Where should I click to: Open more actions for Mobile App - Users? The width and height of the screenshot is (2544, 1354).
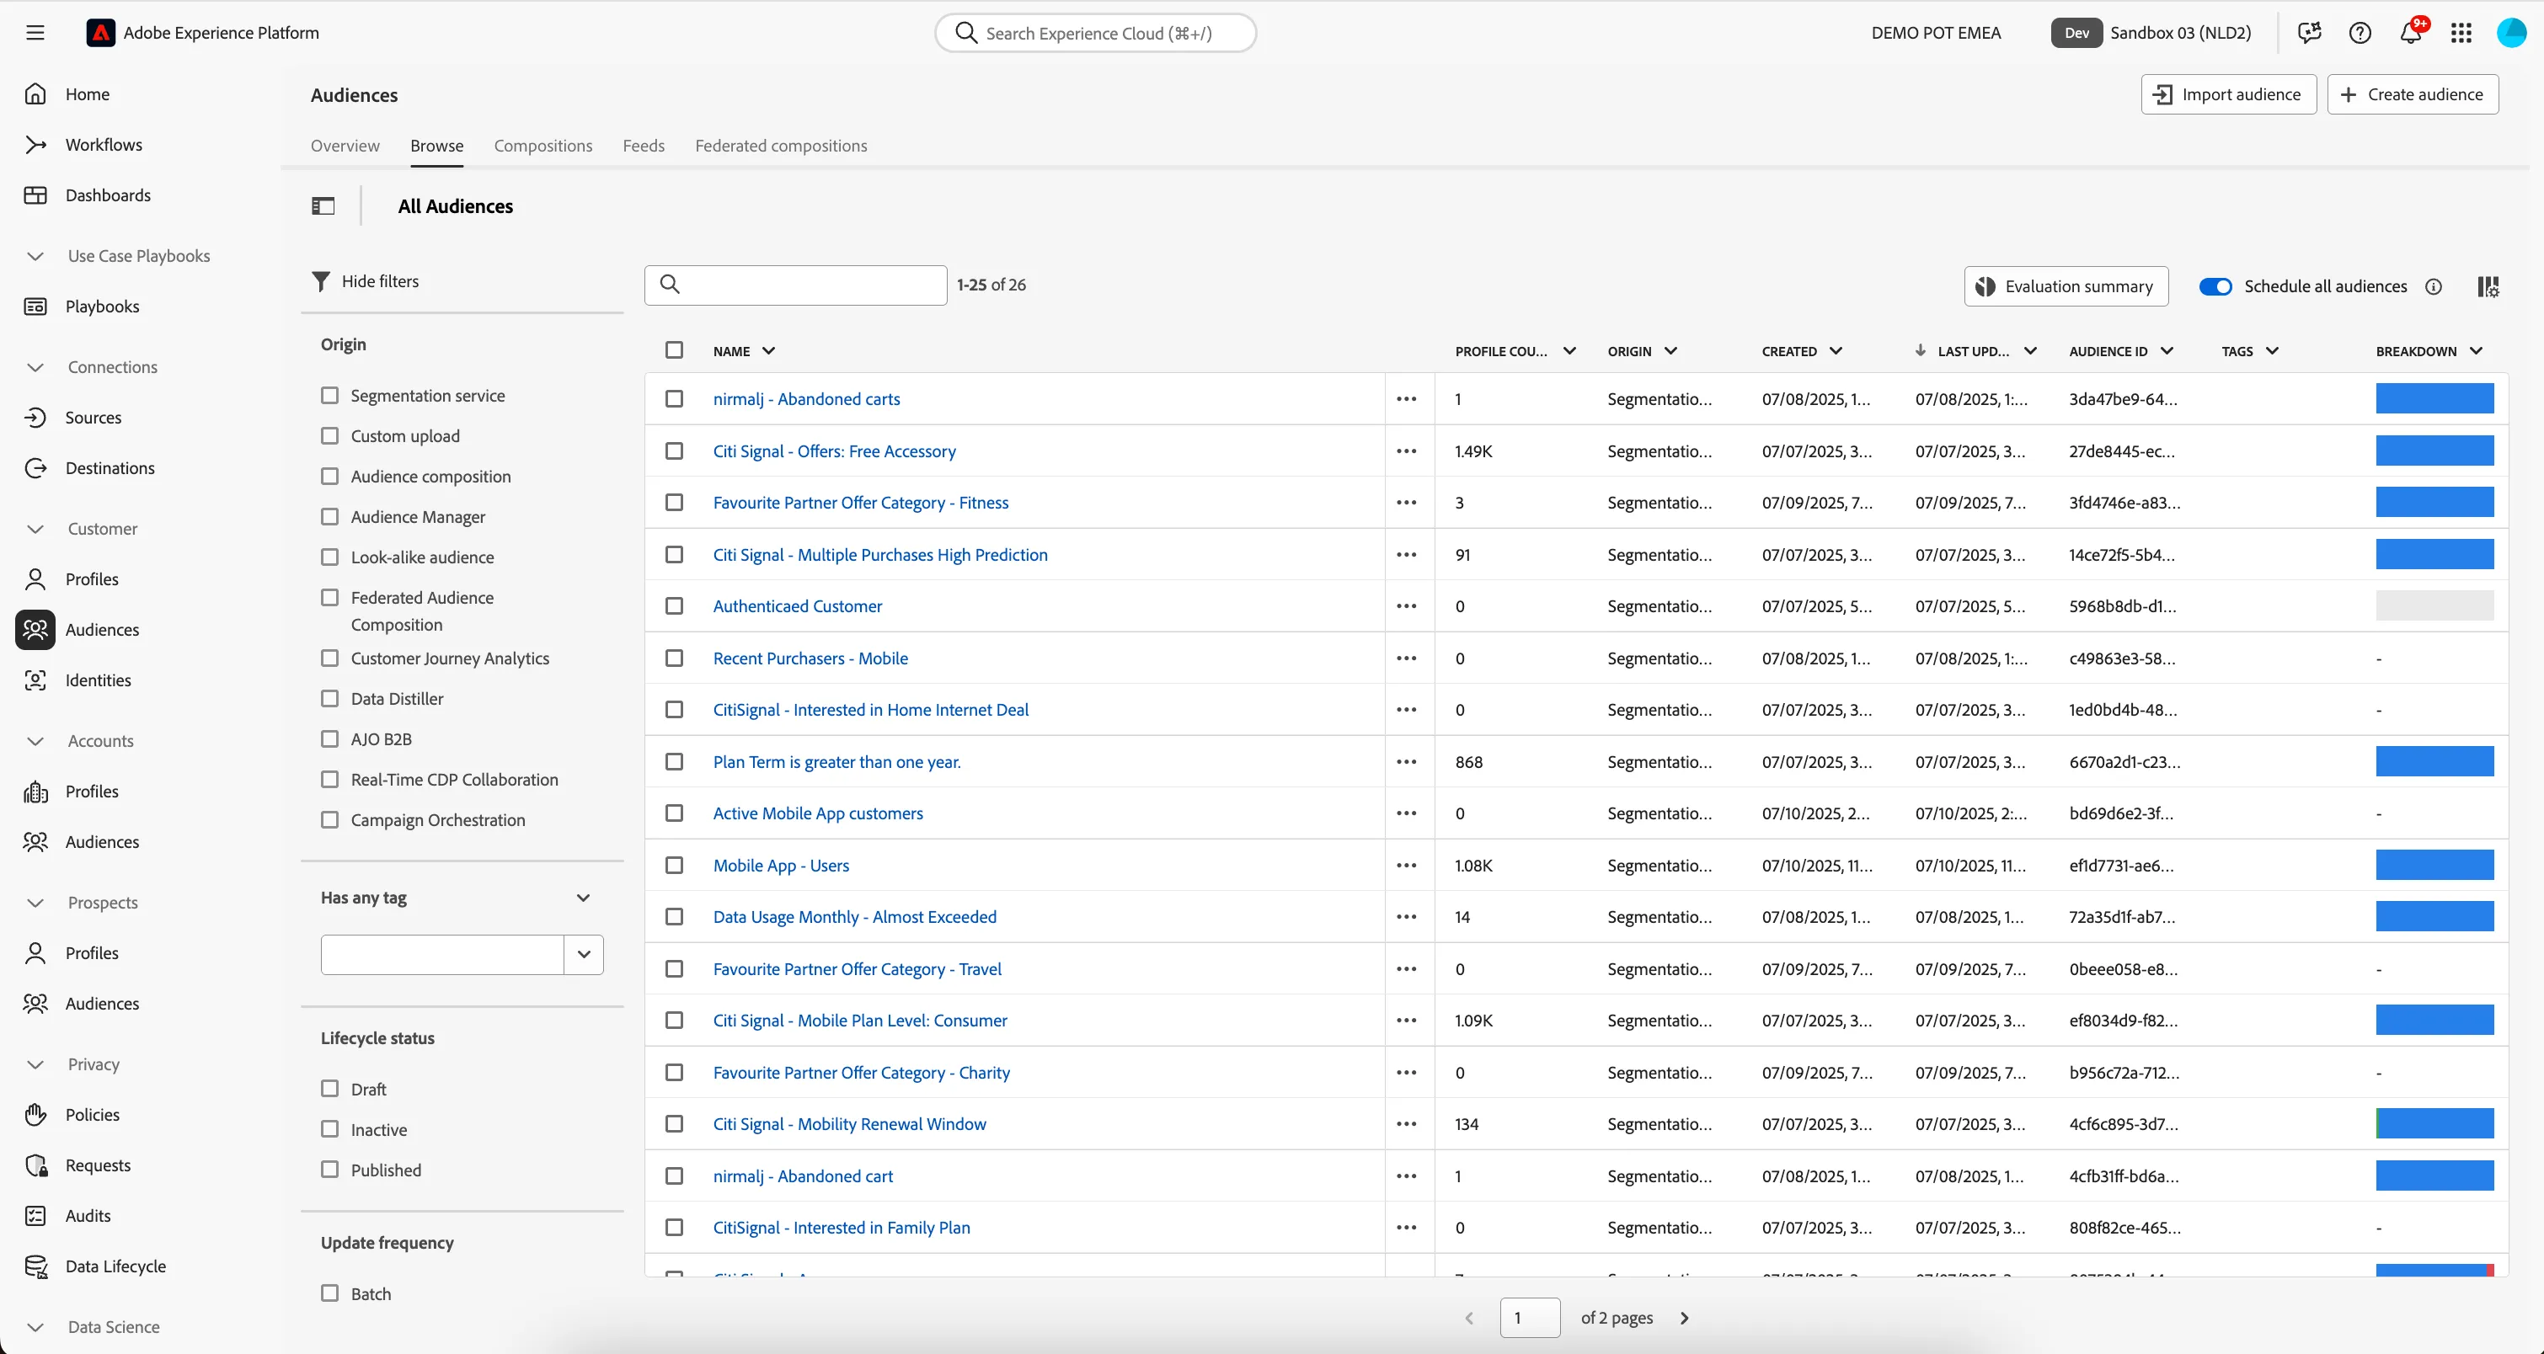pyautogui.click(x=1406, y=866)
